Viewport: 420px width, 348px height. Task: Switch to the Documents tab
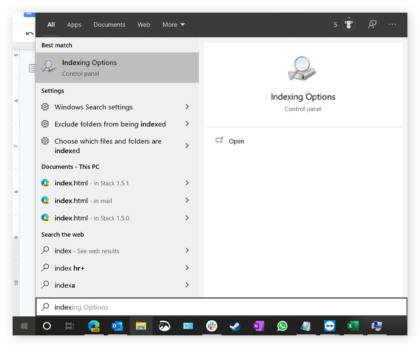click(109, 24)
